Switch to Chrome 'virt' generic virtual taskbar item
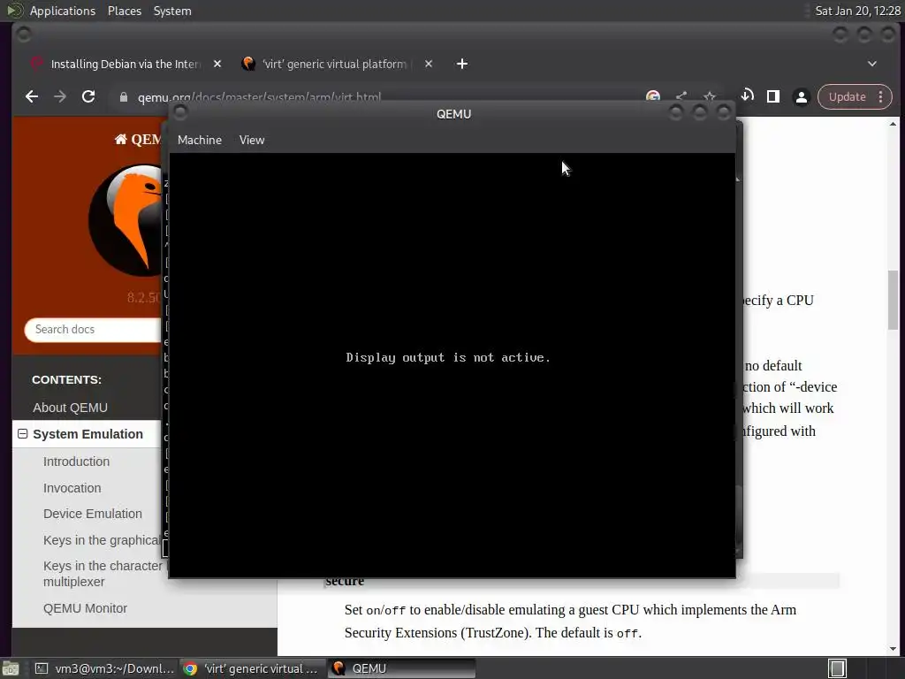 253,668
